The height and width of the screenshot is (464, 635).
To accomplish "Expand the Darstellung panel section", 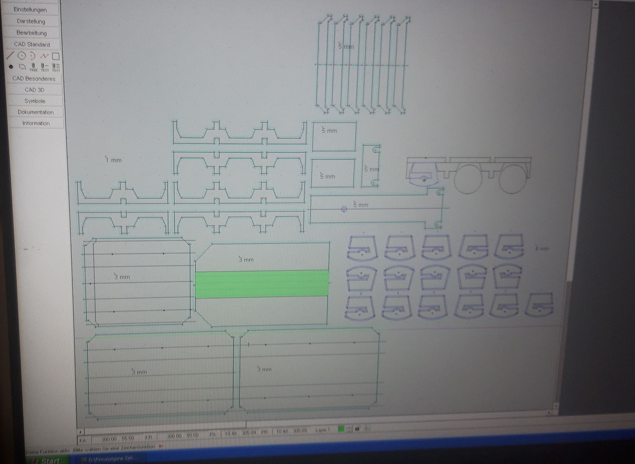I will (x=31, y=22).
